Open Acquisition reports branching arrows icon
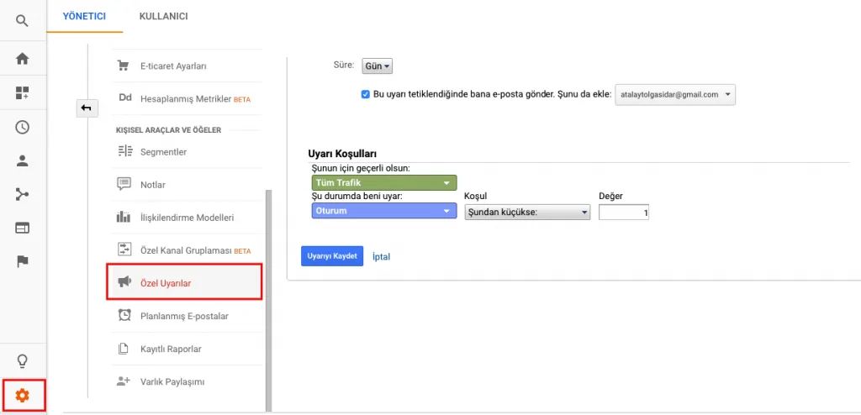This screenshot has height=415, width=861. click(x=22, y=194)
